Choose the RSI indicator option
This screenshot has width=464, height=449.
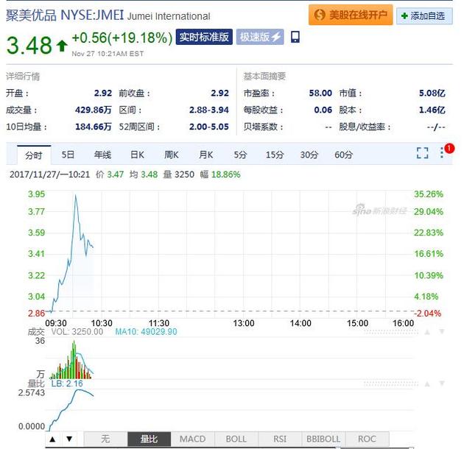[280, 439]
